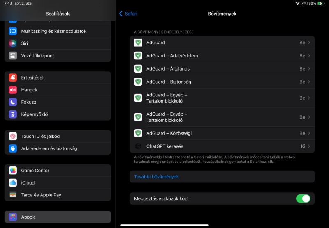Open Adatvédelem és biztonság settings
Viewport: 329px width, 228px height.
click(58, 148)
